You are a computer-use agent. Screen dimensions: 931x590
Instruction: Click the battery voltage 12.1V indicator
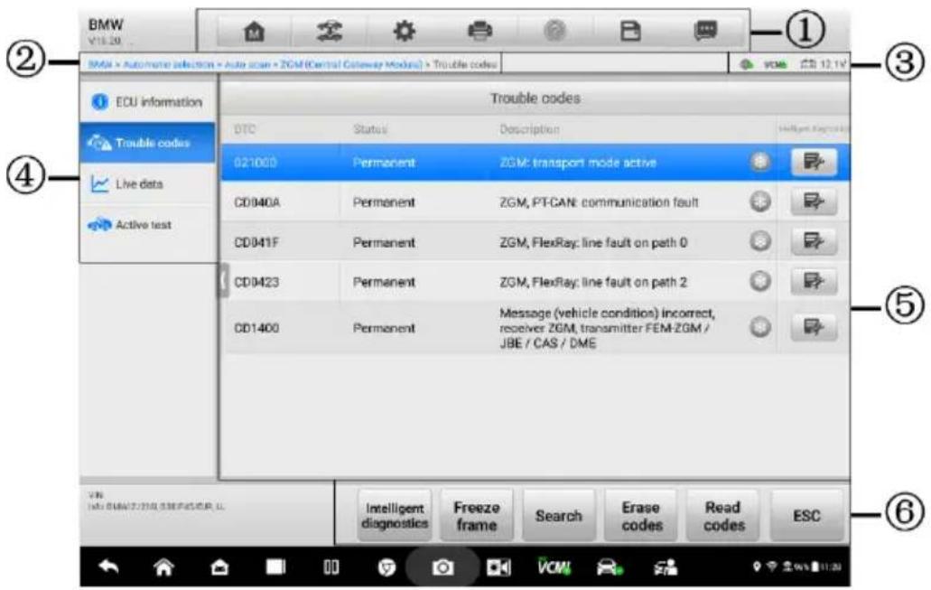(823, 64)
